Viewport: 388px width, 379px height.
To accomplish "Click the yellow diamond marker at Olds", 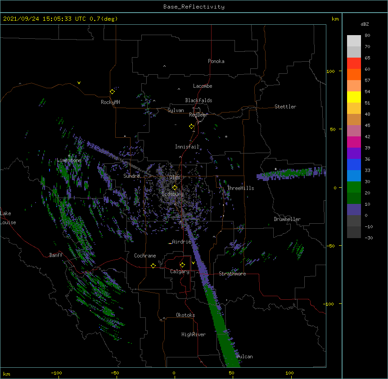I will 175,188.
